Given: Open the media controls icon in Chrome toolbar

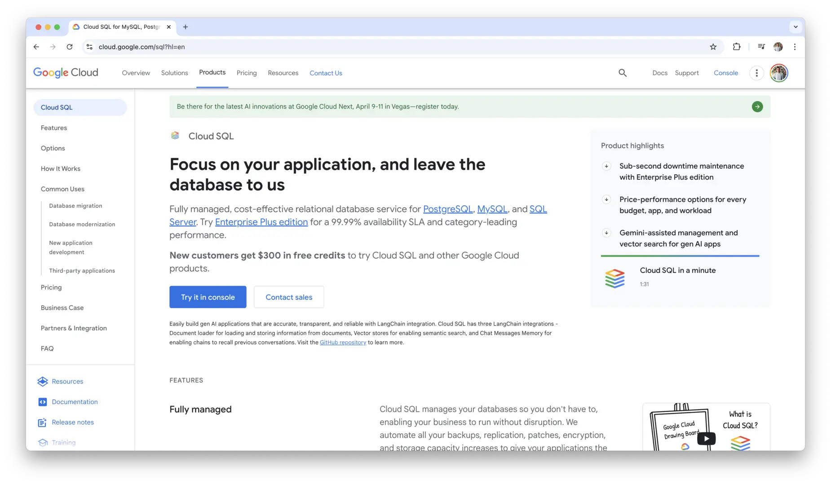Looking at the screenshot, I should tap(761, 47).
